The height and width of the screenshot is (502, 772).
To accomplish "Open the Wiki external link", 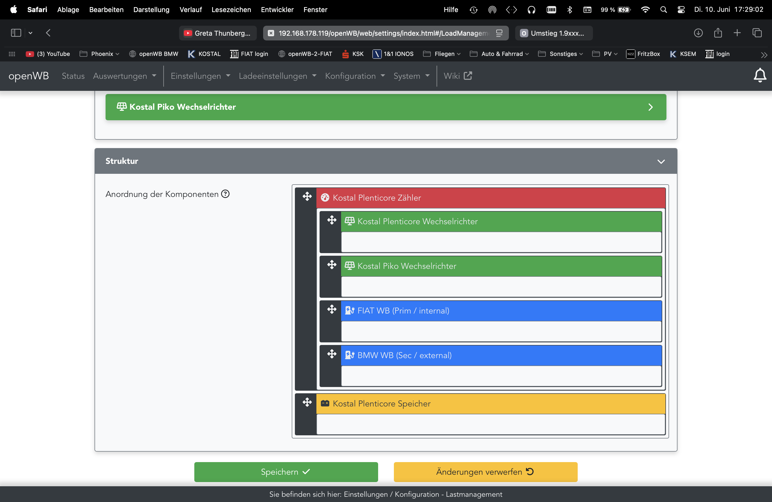I will pos(457,76).
